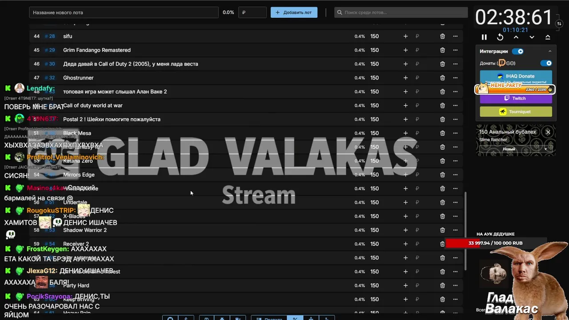Open more options for Grim Fandango Remastered
This screenshot has height=320, width=569.
click(x=455, y=50)
